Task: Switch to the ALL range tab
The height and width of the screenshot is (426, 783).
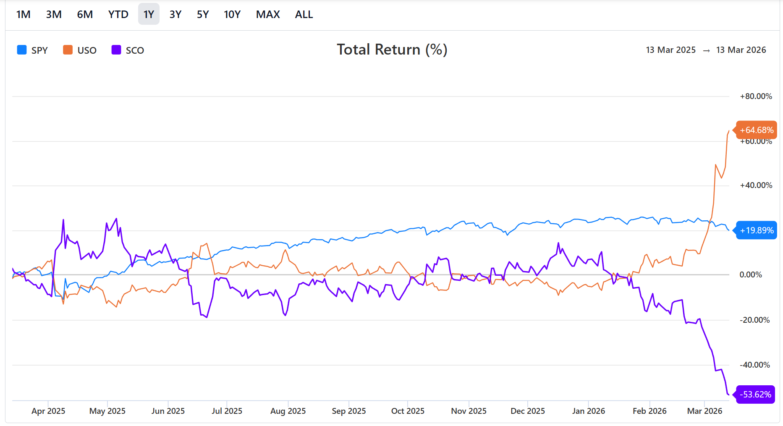Action: (304, 14)
